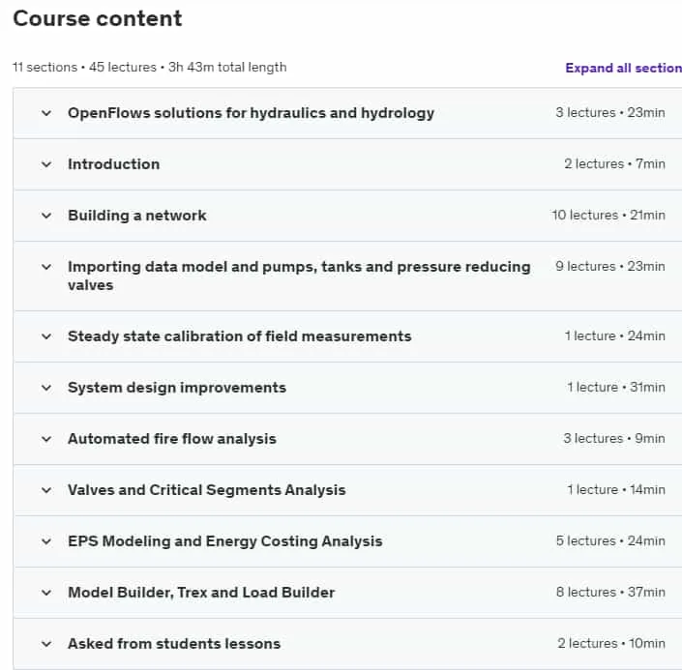Expand Steady state calibration chevron
This screenshot has height=670, width=682.
coord(46,336)
